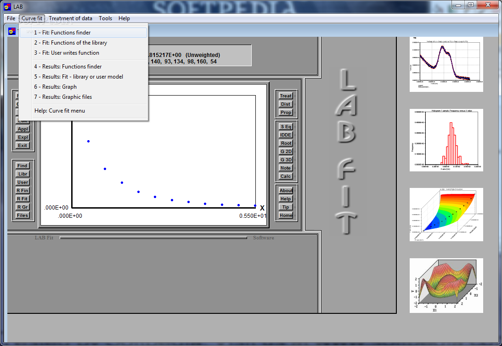Minimize the LAB window
This screenshot has height=346, width=502.
(x=458, y=5)
